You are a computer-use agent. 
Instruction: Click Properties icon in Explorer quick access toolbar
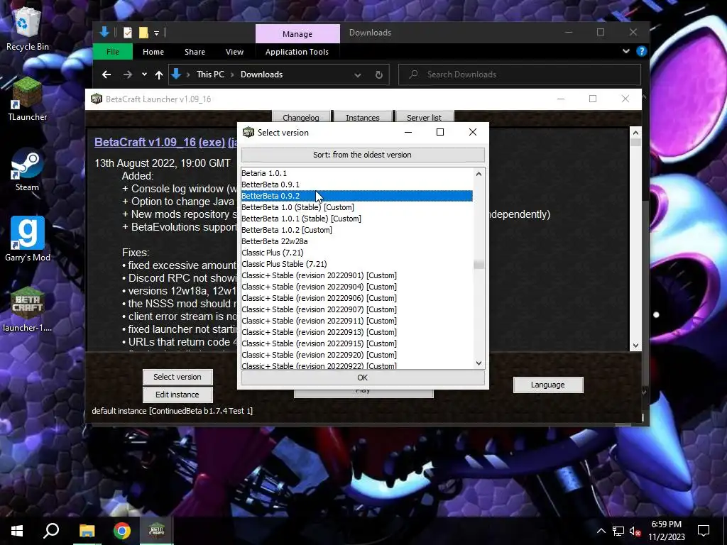pos(128,33)
